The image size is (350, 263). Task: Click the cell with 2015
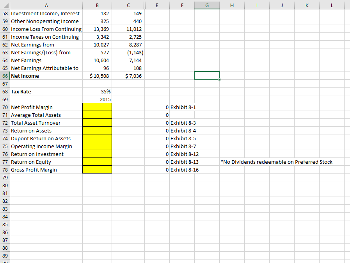click(97, 99)
